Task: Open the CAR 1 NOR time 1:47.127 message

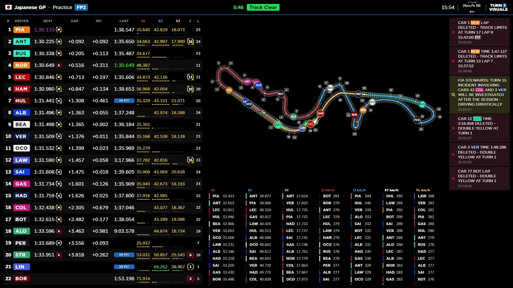Action: pyautogui.click(x=479, y=61)
